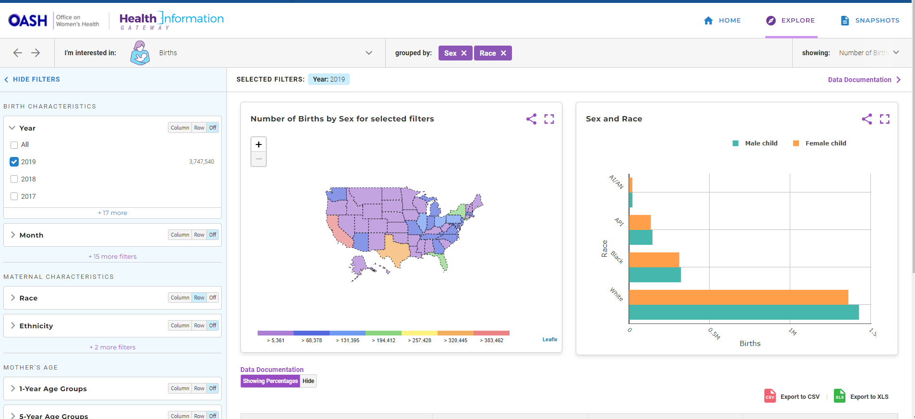Click the XLS export file icon
Viewport: 915px width, 419px height.
840,396
